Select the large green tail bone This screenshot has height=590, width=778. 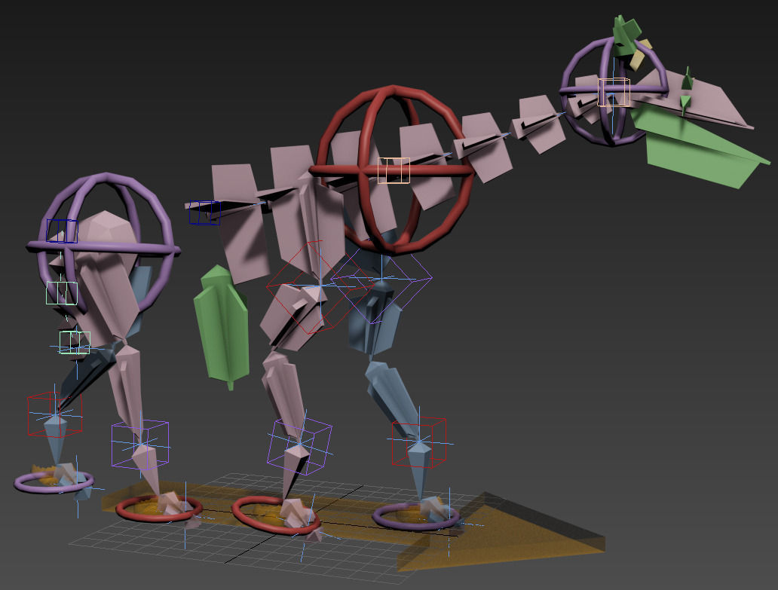click(x=222, y=328)
